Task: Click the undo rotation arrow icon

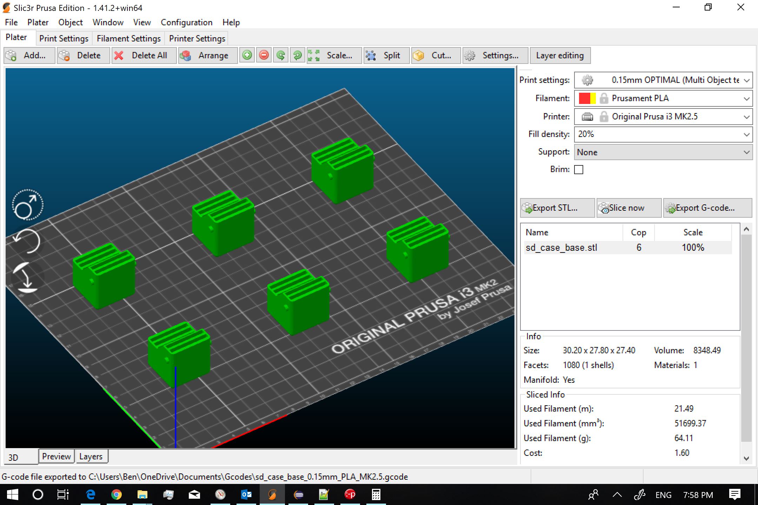Action: pyautogui.click(x=27, y=242)
